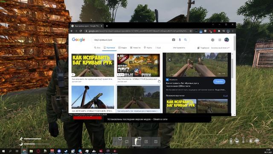Switch to the Все search tab
The height and width of the screenshot is (154, 273).
click(x=97, y=47)
